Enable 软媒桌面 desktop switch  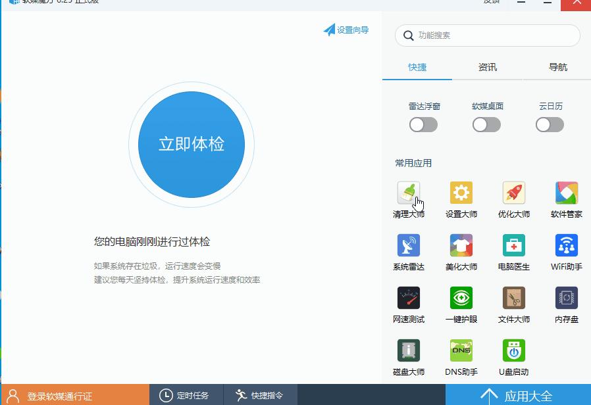point(486,124)
